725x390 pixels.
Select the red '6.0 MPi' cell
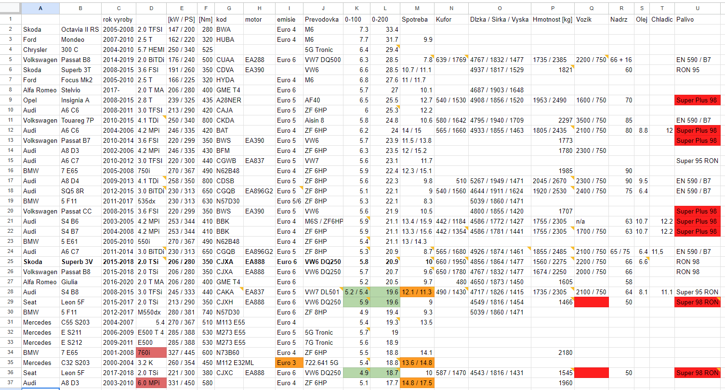(151, 383)
